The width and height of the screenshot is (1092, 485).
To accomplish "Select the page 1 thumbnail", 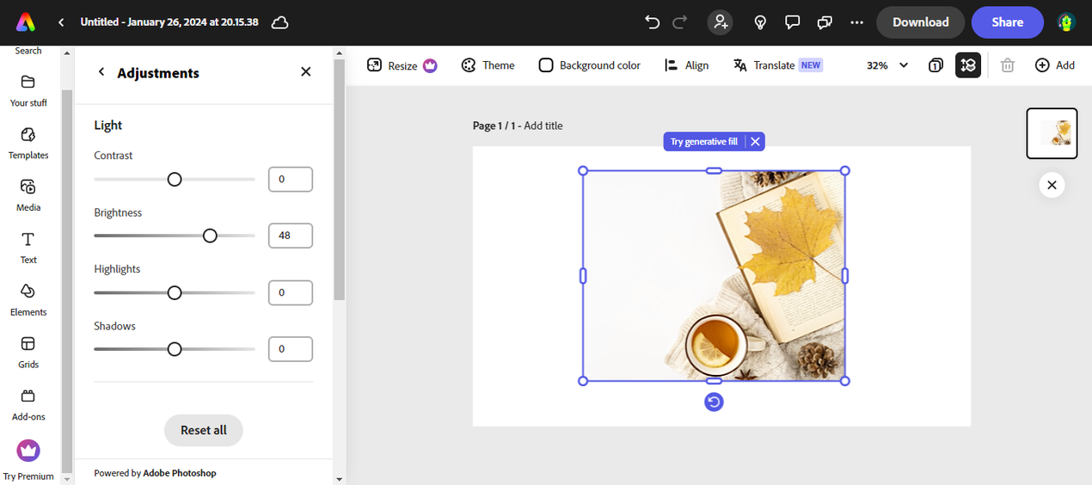I will coord(1052,133).
